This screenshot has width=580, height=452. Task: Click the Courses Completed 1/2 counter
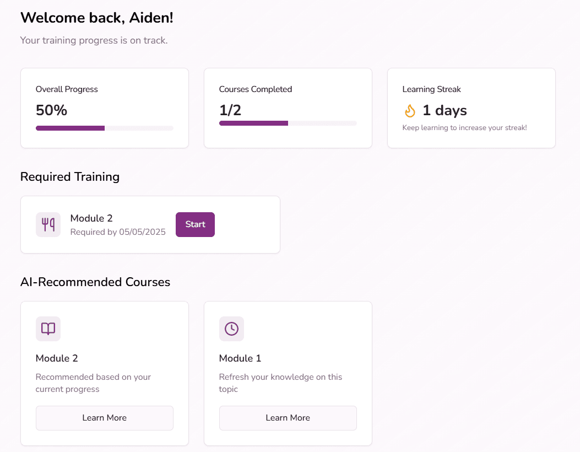(230, 110)
